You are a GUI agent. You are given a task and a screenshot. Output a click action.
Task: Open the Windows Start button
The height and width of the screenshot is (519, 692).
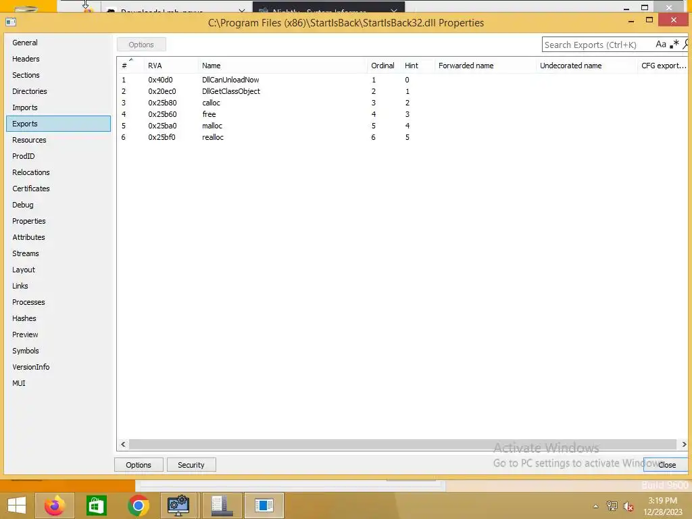click(17, 505)
